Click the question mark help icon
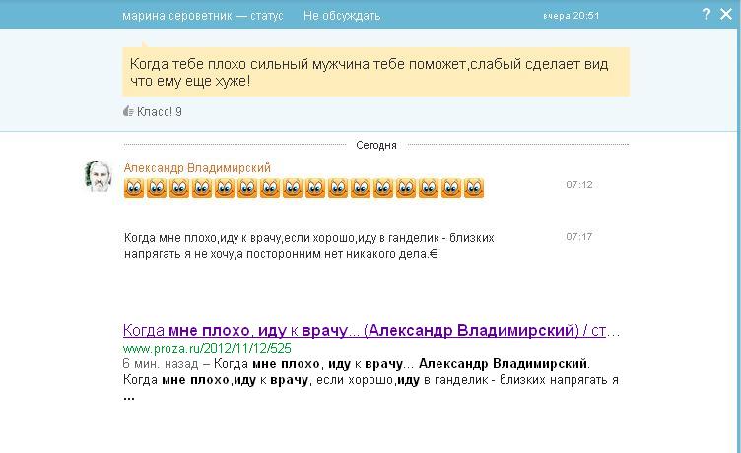 click(x=707, y=14)
